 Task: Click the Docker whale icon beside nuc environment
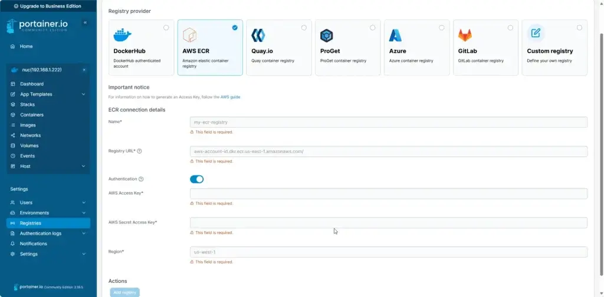click(x=15, y=70)
